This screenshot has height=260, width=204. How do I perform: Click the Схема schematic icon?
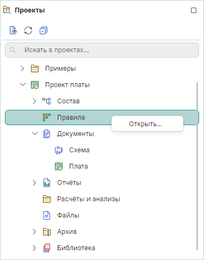tap(59, 150)
